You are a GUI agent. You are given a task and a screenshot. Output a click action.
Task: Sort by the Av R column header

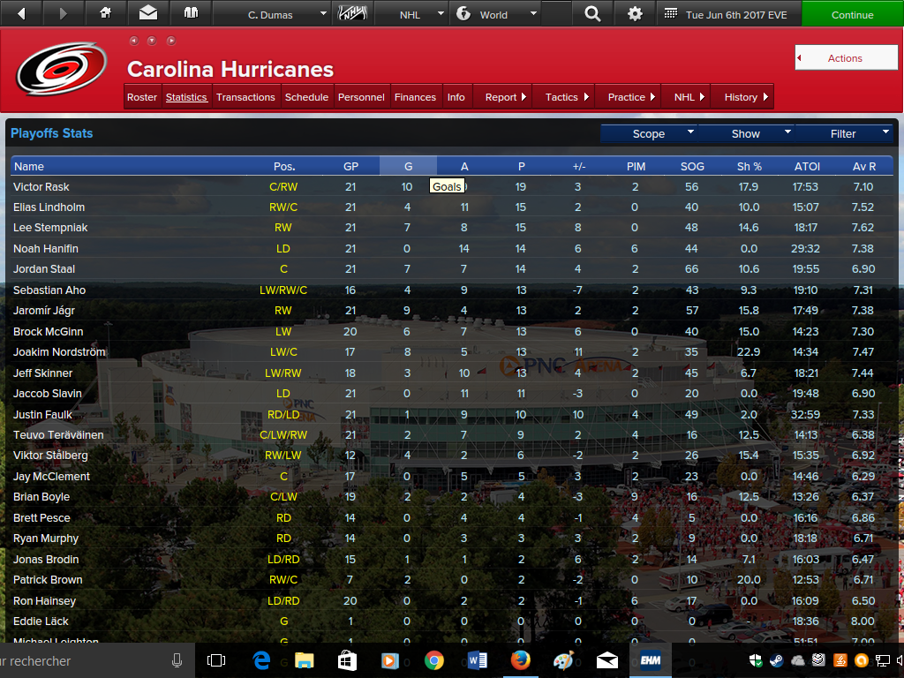pyautogui.click(x=863, y=166)
